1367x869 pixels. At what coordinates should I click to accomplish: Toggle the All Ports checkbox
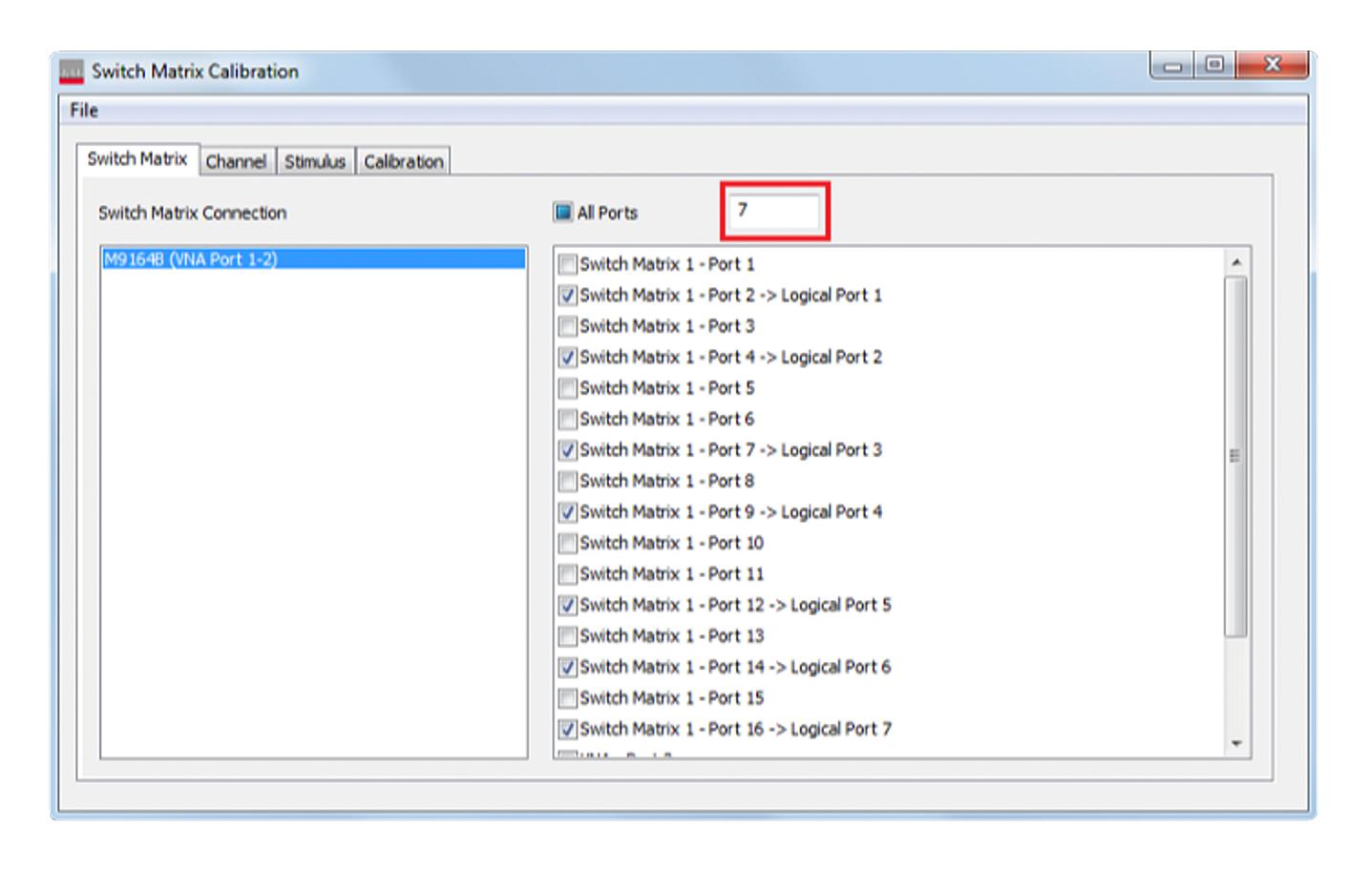[x=563, y=212]
